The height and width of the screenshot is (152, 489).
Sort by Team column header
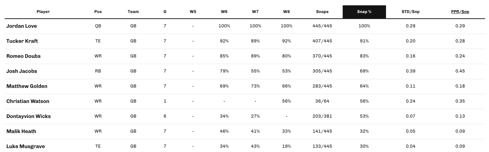click(x=133, y=12)
